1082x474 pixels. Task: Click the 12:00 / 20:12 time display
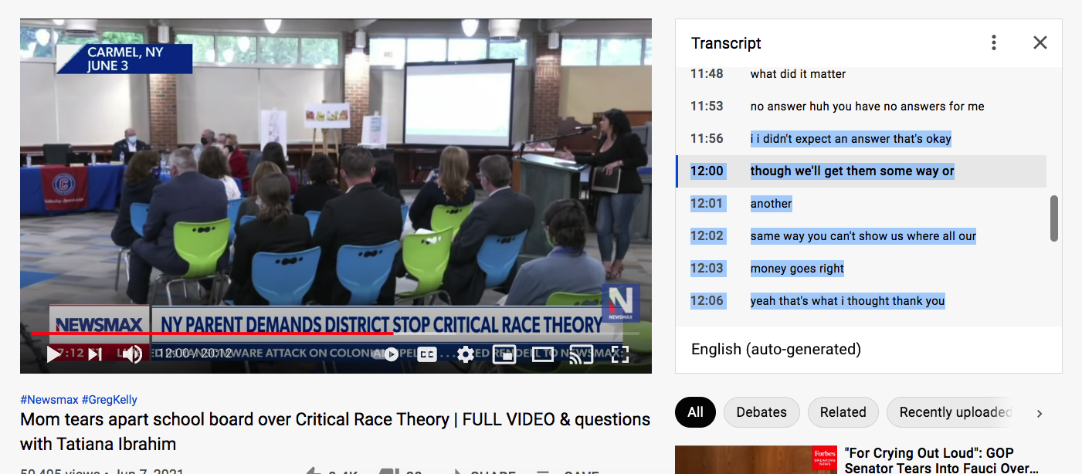195,354
